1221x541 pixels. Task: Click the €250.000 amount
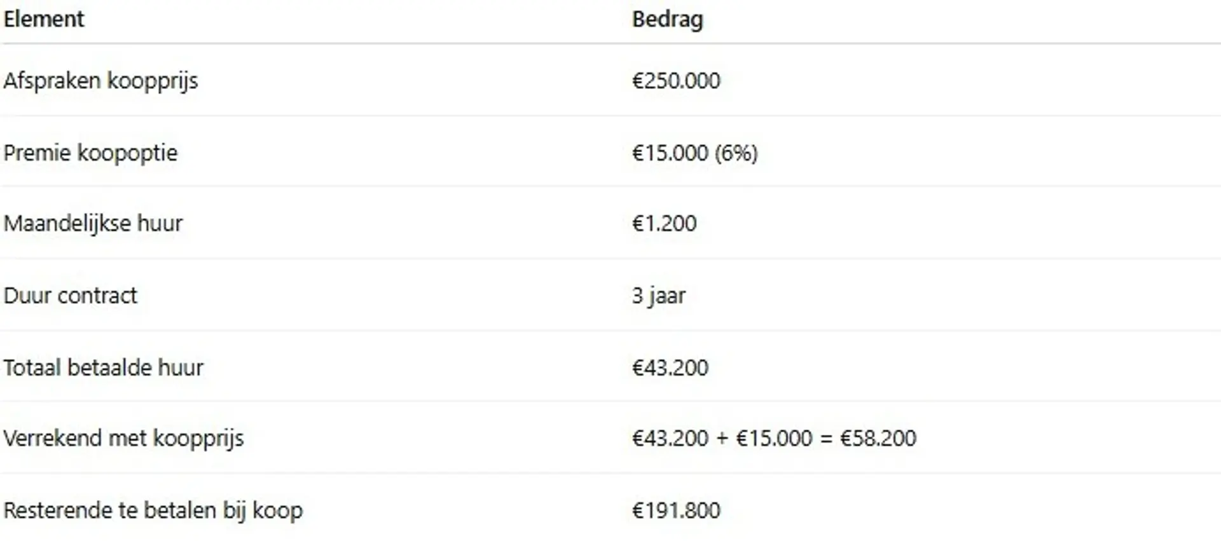click(676, 81)
